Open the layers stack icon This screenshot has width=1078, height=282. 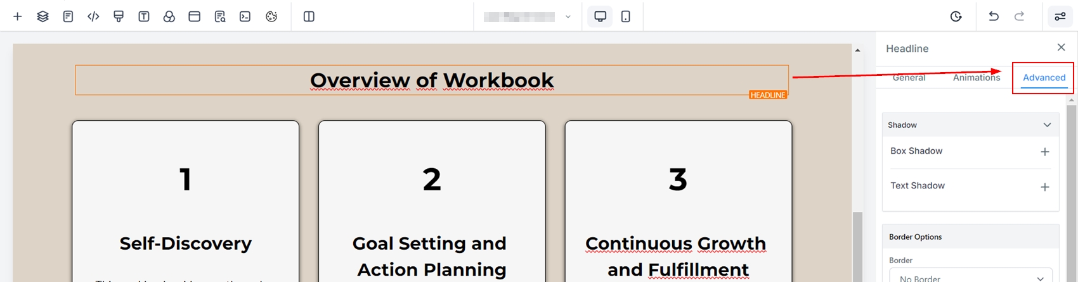[42, 16]
